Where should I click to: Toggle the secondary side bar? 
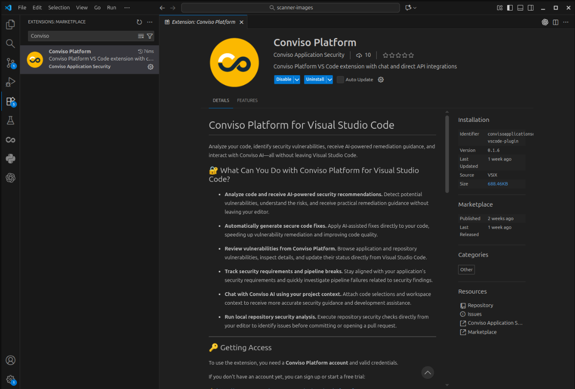tap(531, 8)
